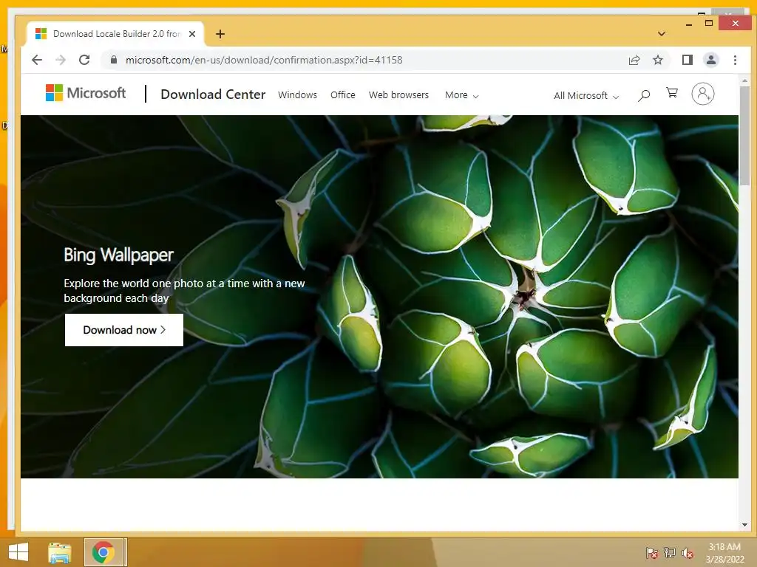
Task: Open the taskbar clock and date
Action: point(724,553)
